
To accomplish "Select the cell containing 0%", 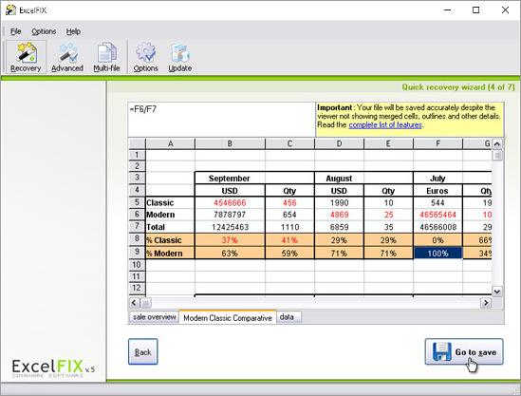I will 437,240.
